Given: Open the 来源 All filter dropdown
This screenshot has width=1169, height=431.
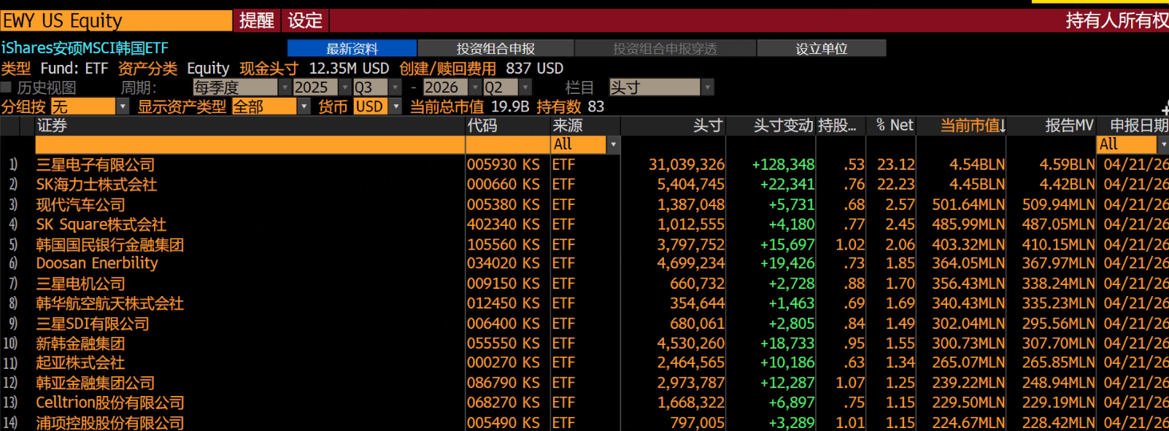Looking at the screenshot, I should coord(586,144).
